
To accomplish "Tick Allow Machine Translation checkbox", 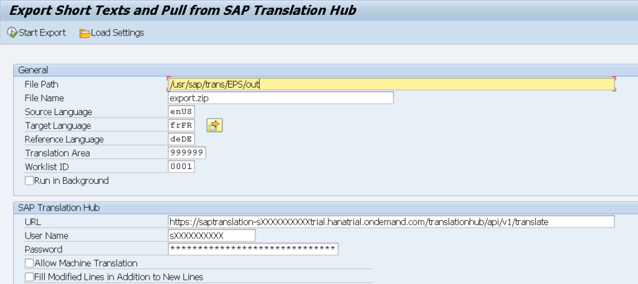I will pos(29,263).
